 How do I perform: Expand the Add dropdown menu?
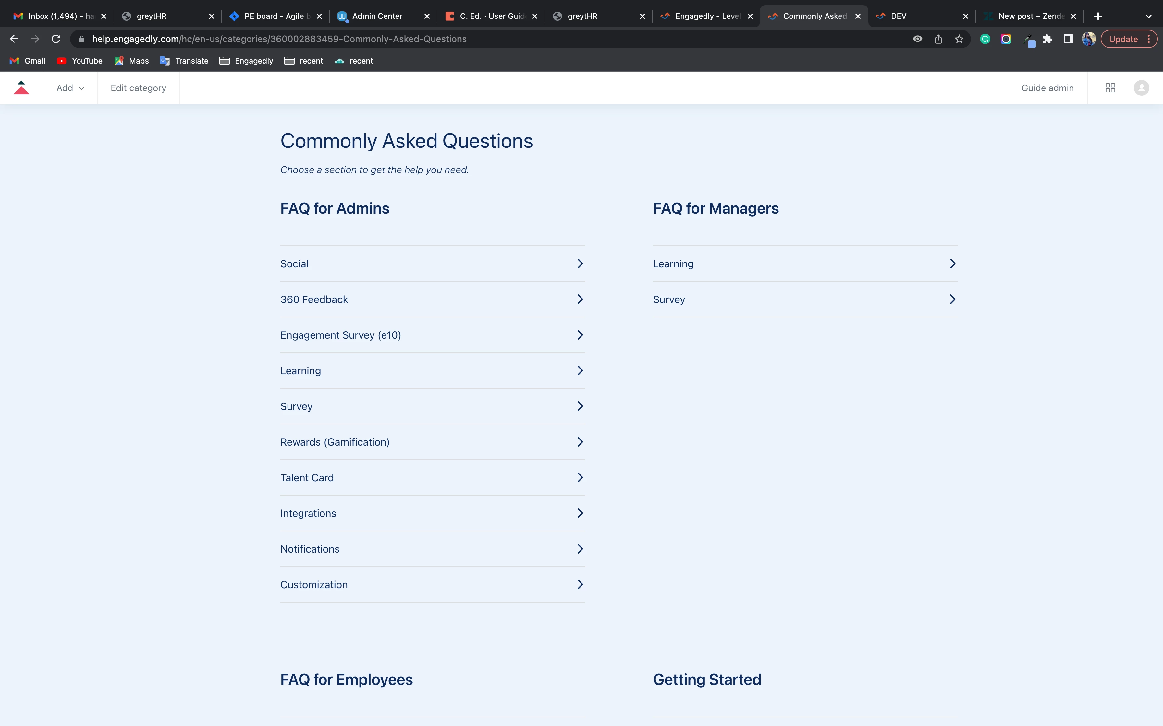pos(70,88)
